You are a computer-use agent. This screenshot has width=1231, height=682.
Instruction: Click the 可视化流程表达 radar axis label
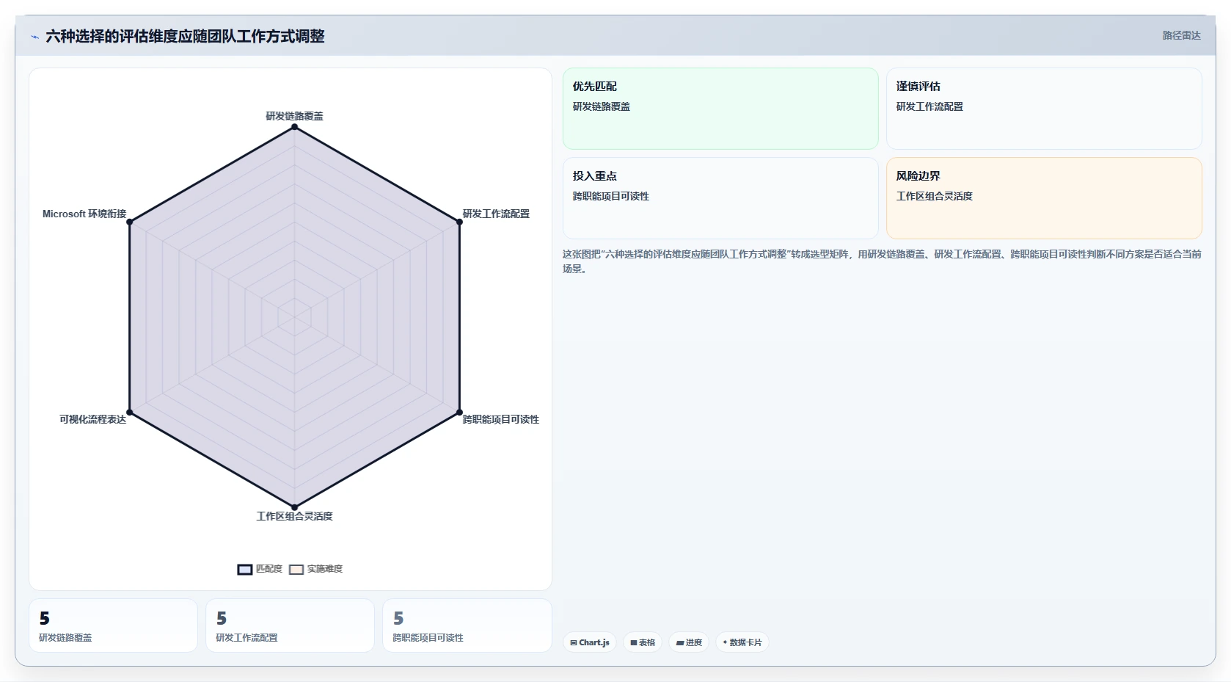(x=92, y=419)
